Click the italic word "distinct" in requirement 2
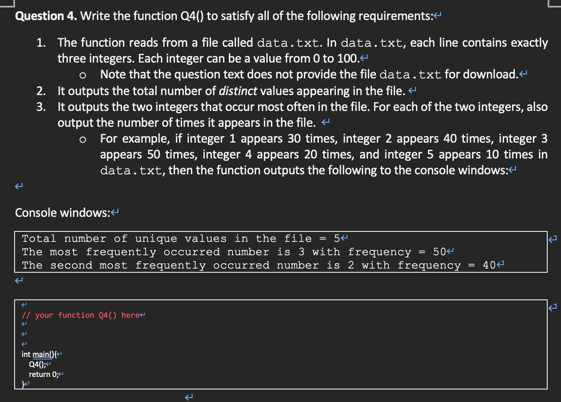Viewport: 561px width, 402px height. click(238, 91)
